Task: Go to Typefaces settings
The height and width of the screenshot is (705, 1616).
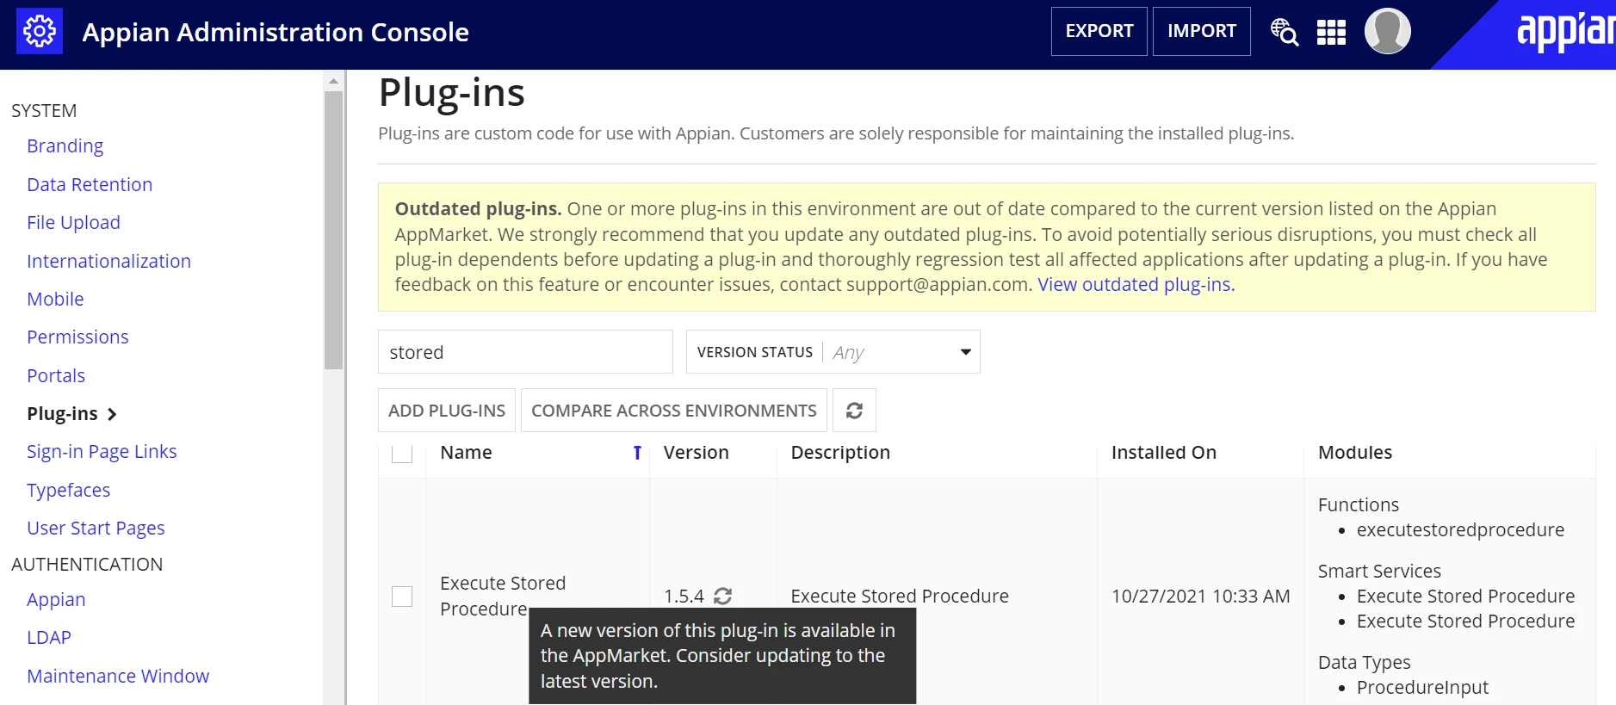Action: [68, 491]
